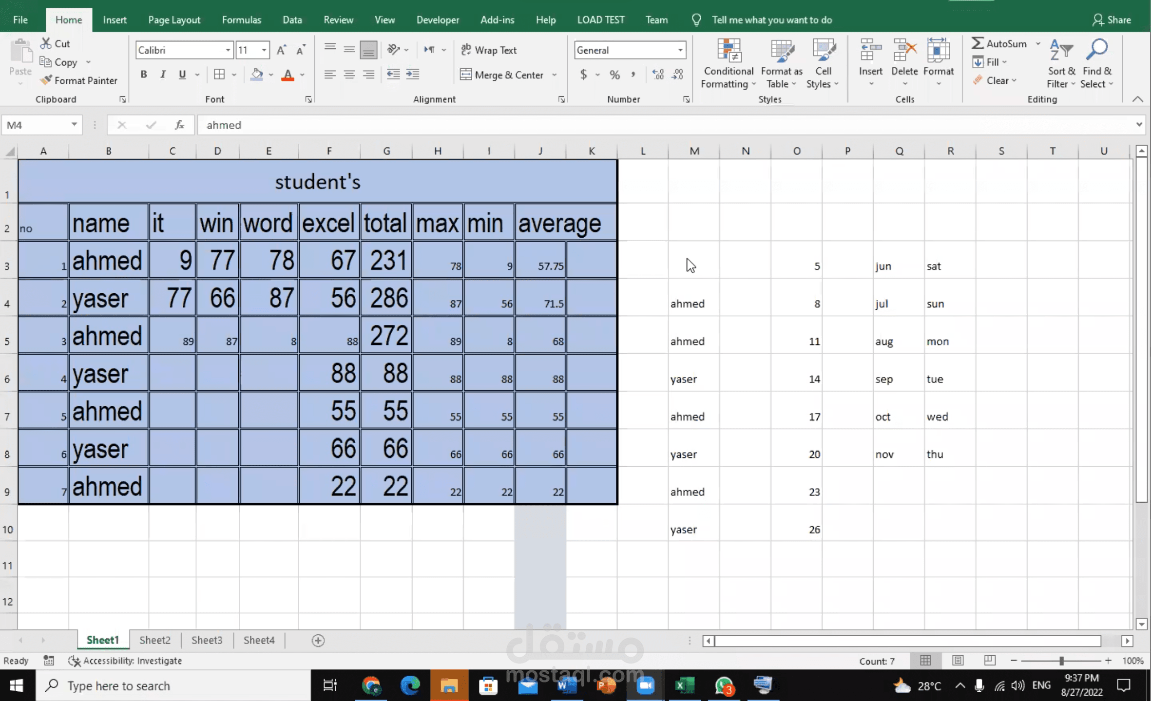Click the Insert cells icon

pos(871,51)
